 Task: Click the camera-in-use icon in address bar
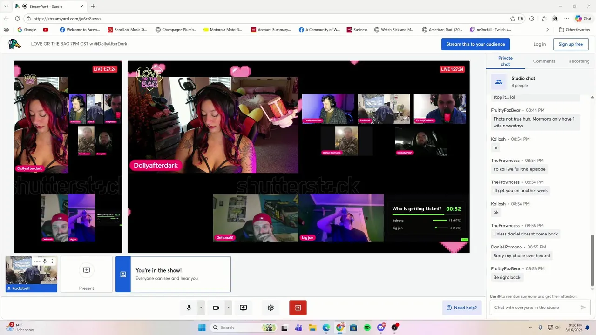(521, 19)
